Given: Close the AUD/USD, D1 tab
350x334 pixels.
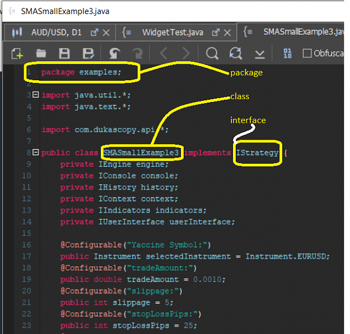Looking at the screenshot, I should (106, 33).
